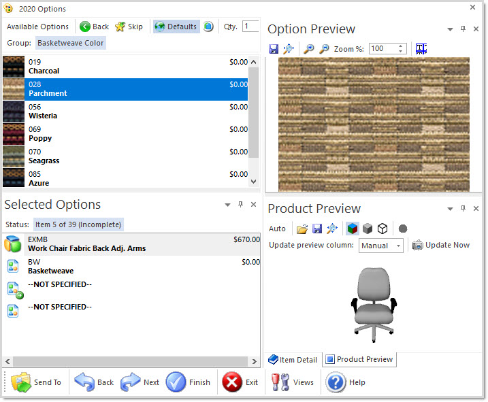Click the tile pattern icon in Option Preview
This screenshot has width=488, height=402.
pos(421,49)
